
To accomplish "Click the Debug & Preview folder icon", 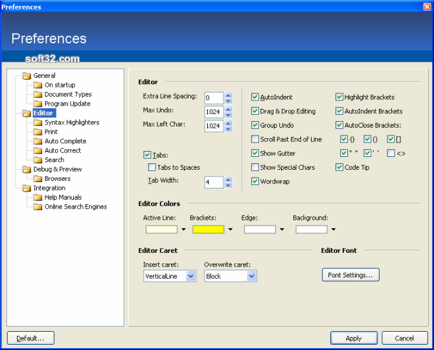I will pos(27,169).
